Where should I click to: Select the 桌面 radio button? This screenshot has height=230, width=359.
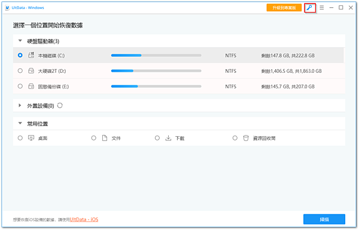click(x=20, y=138)
